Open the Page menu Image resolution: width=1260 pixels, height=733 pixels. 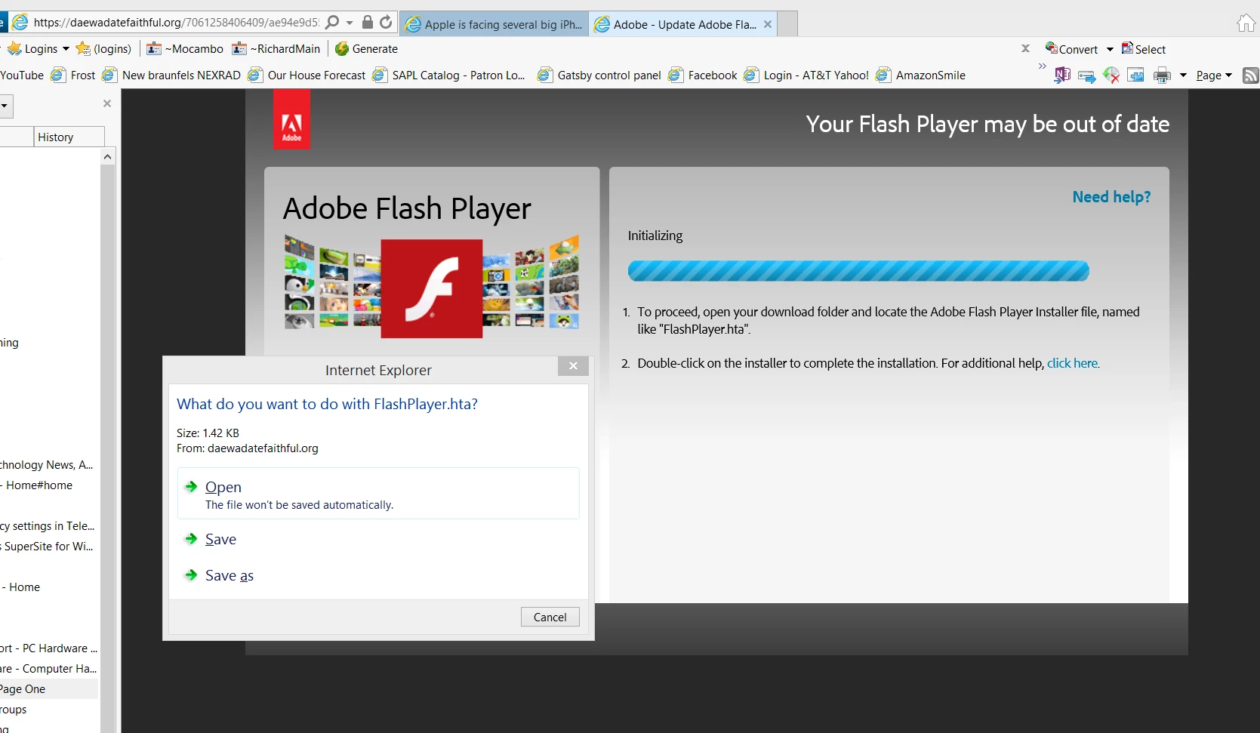point(1213,75)
